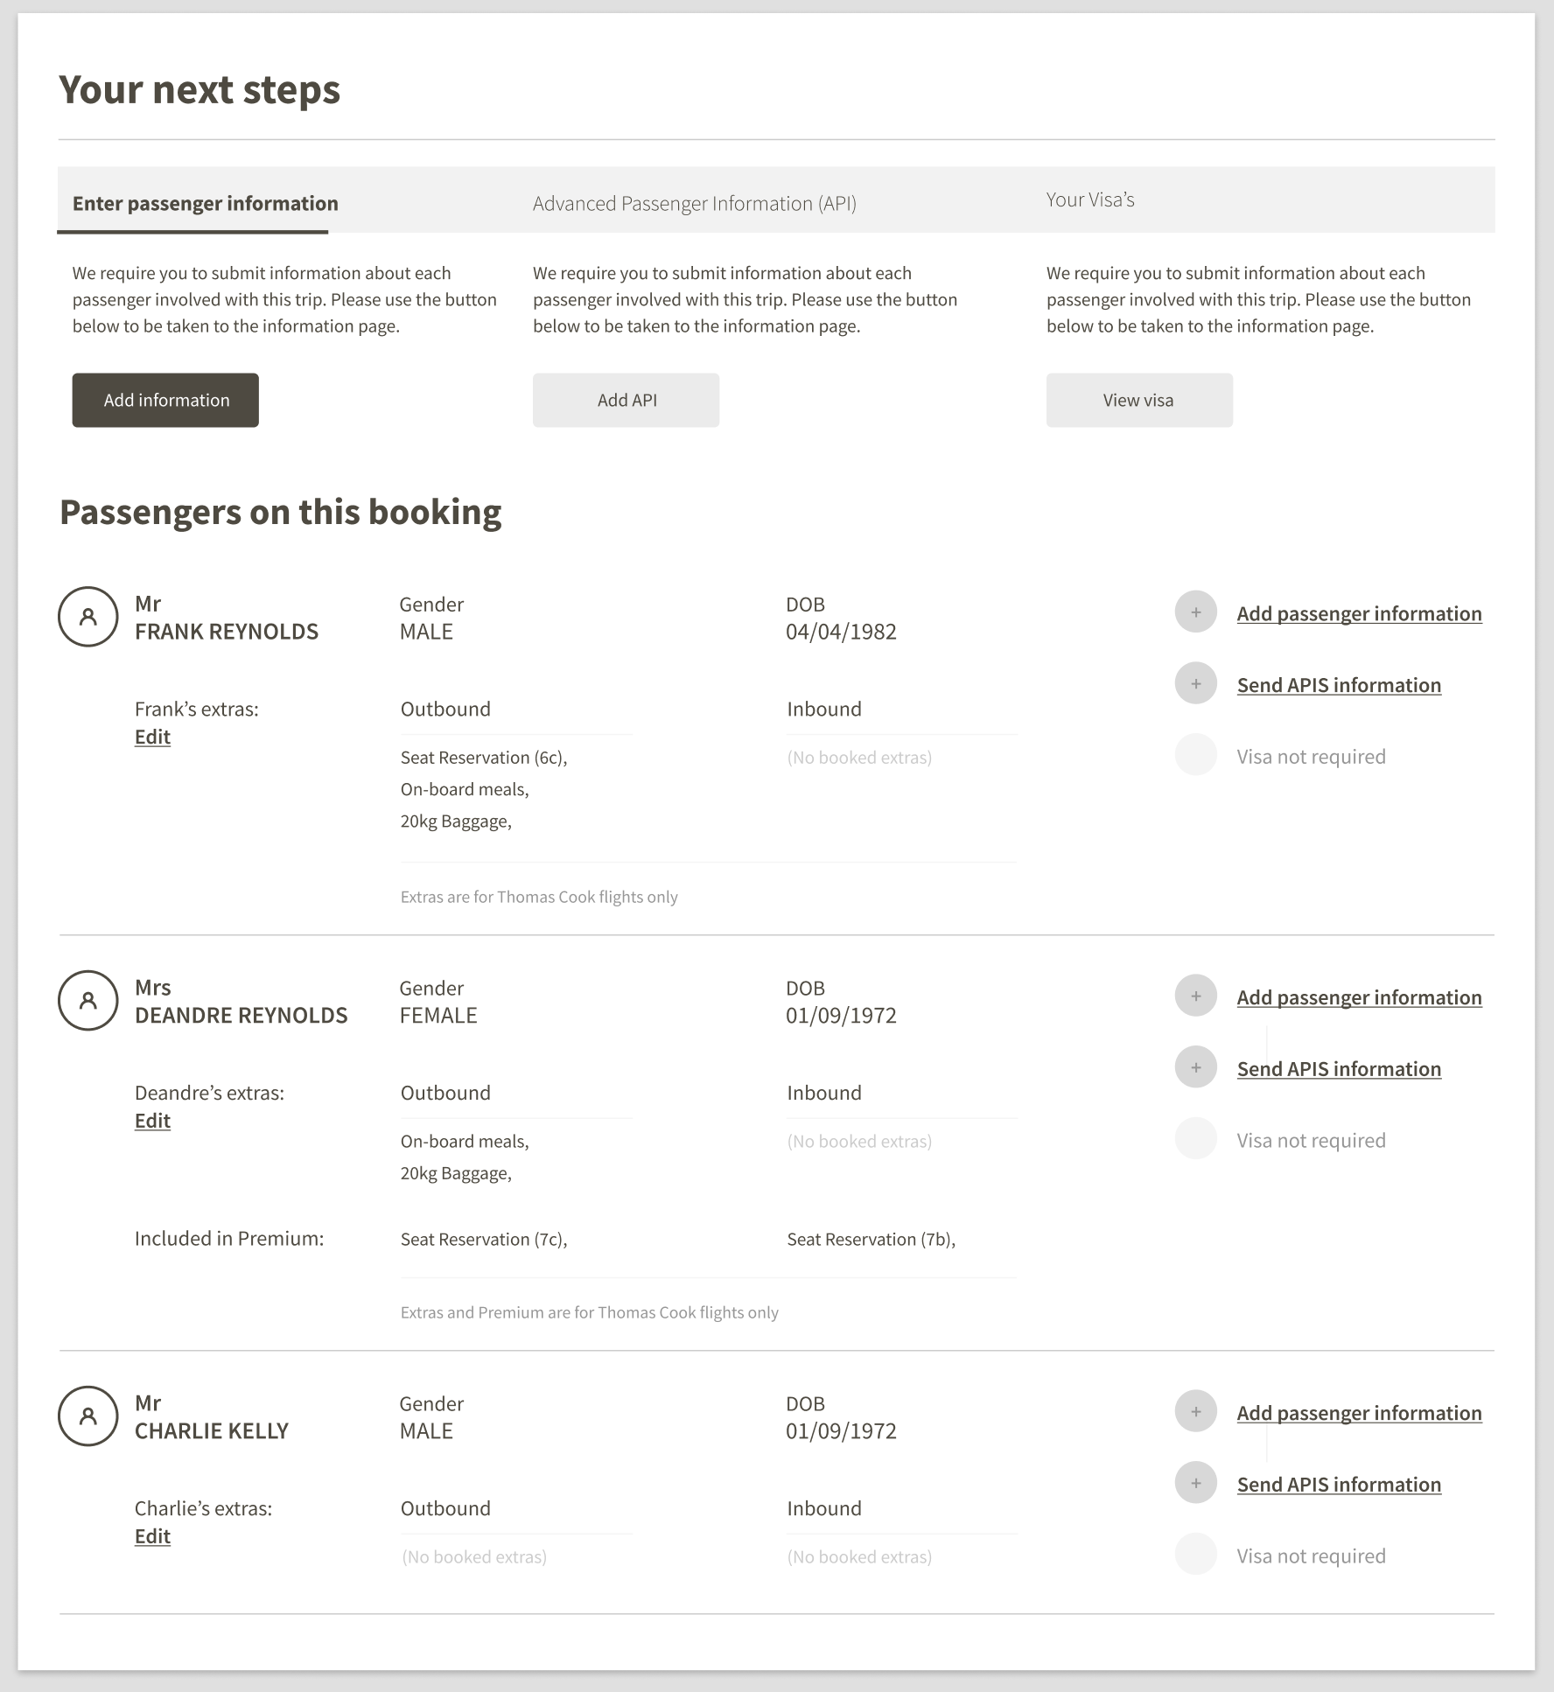
Task: Select the Your Visa's tab
Action: [1089, 199]
